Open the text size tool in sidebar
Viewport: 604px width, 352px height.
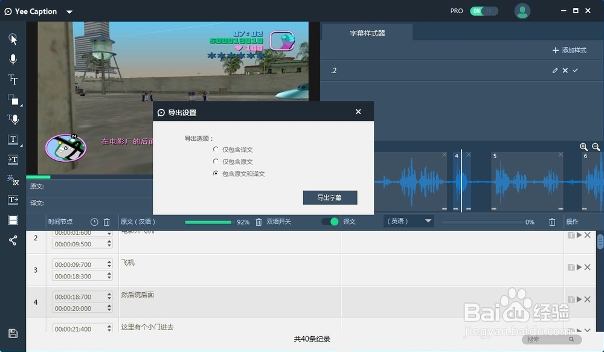pyautogui.click(x=13, y=80)
